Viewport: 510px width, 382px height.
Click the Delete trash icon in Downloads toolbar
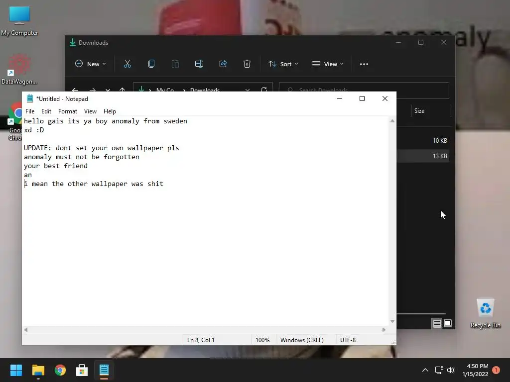(247, 64)
